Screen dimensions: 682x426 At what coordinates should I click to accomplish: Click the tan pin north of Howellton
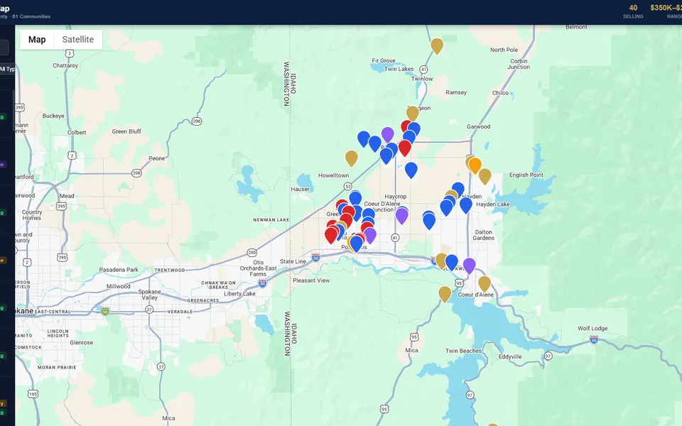(x=352, y=158)
